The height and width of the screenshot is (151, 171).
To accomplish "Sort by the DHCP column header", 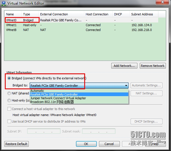I will click(121, 14).
